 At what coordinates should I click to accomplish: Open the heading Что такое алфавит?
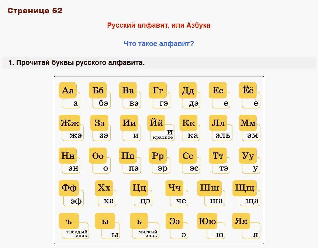pyautogui.click(x=159, y=44)
